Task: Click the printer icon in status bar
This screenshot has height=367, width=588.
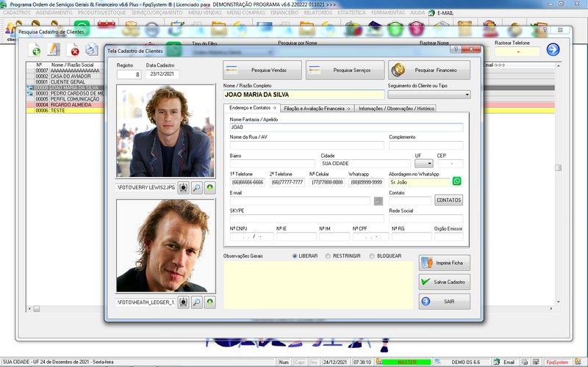Action: (x=525, y=362)
